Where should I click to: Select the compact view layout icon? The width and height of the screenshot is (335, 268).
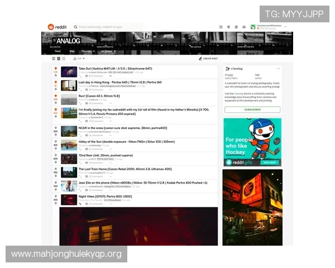click(x=64, y=59)
